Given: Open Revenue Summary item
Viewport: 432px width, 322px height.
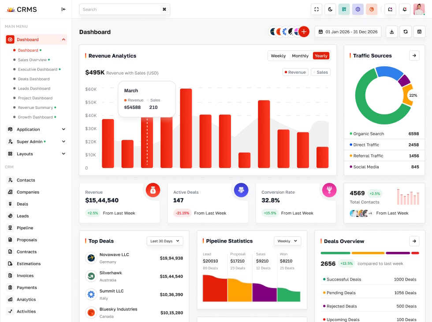Looking at the screenshot, I should coord(36,108).
